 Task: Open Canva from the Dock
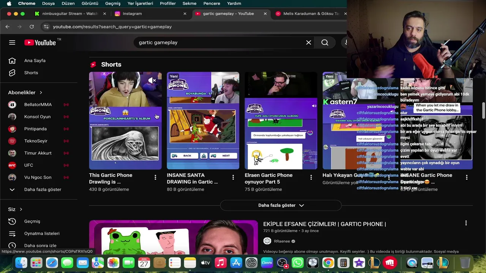point(267,263)
